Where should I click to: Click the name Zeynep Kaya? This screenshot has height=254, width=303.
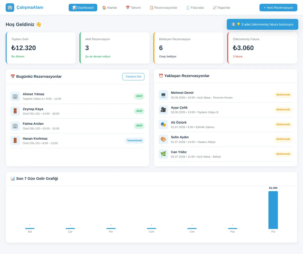coord(33,109)
